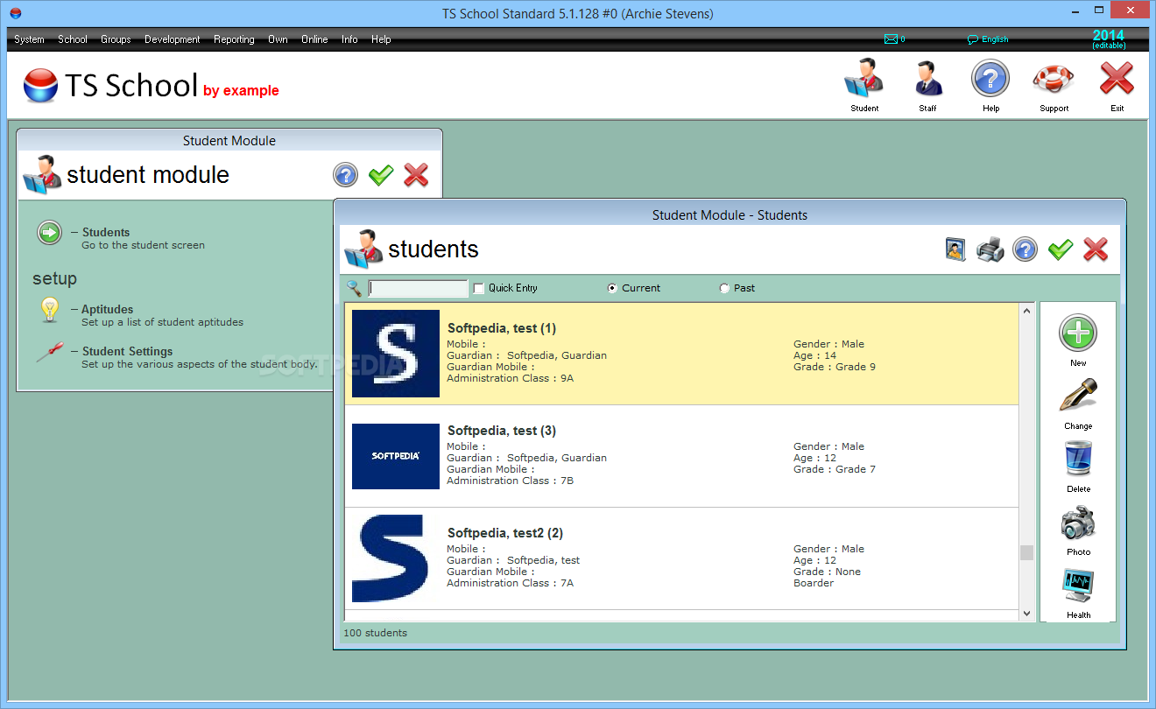Click the main Help question-mark icon

[x=990, y=79]
